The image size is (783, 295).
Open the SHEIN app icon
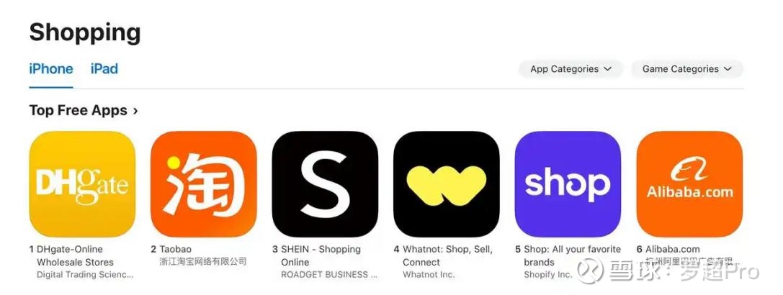[325, 184]
